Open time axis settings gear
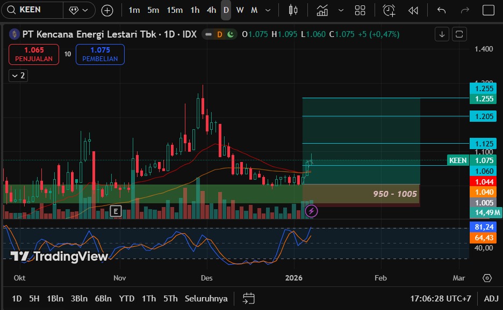 coord(487,278)
